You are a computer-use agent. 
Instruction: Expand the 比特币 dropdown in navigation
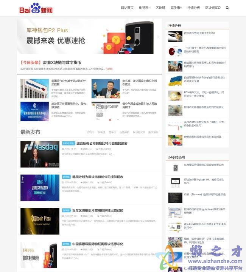pyautogui.click(x=145, y=8)
